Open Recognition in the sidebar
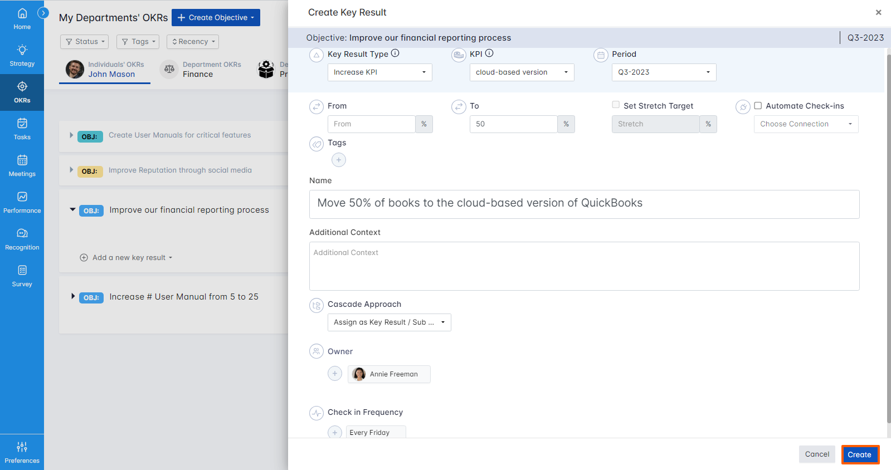891x470 pixels. pyautogui.click(x=22, y=239)
